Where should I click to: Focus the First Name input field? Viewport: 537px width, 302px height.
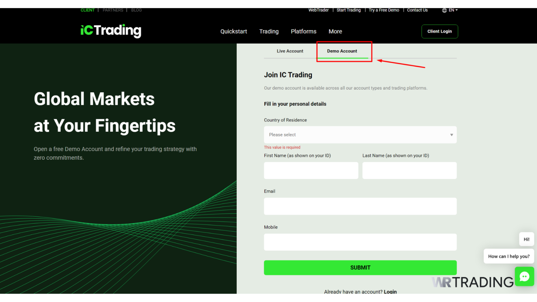311,170
